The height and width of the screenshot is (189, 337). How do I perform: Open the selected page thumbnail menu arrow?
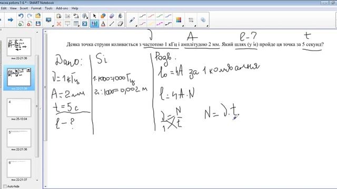click(28, 70)
